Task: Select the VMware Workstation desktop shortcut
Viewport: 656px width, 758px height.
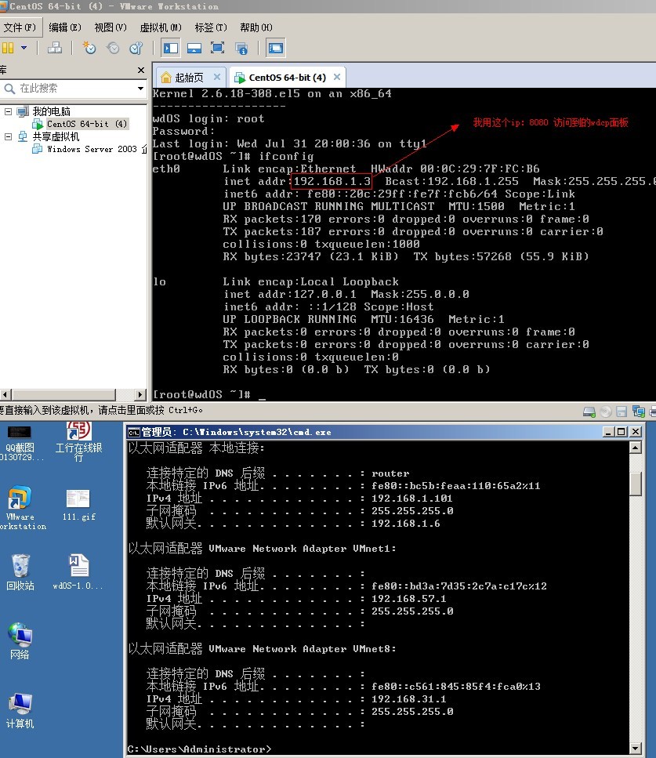Action: (x=20, y=509)
